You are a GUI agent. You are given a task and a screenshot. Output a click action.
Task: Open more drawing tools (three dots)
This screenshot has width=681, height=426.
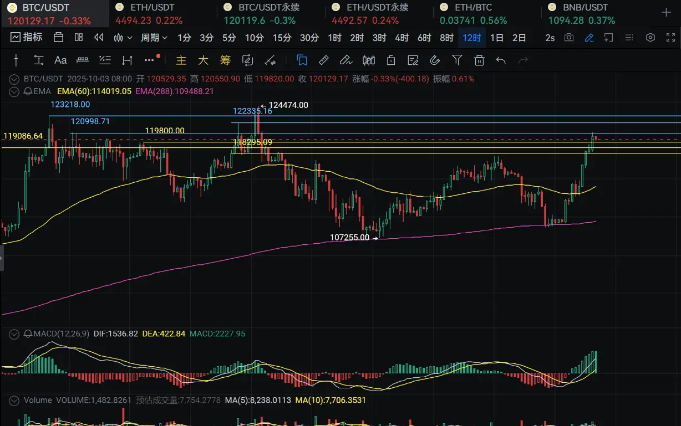pos(149,60)
